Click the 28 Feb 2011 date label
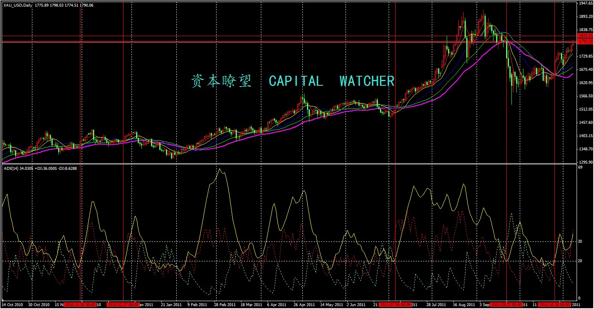This screenshot has width=594, height=309. (224, 305)
